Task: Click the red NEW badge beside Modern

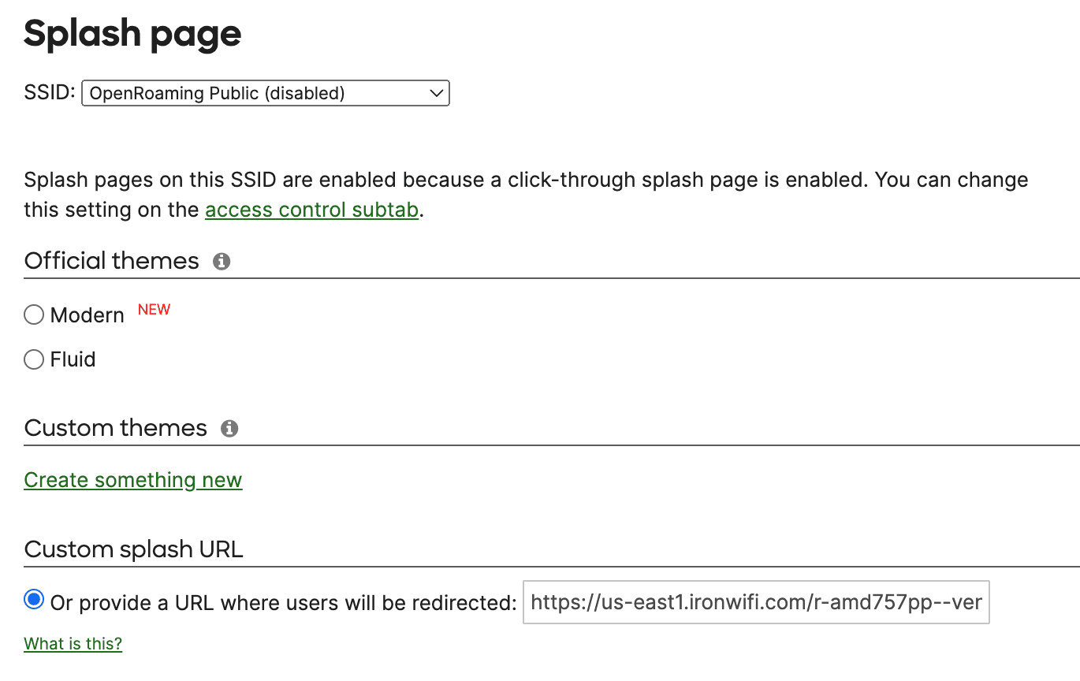Action: (x=154, y=309)
